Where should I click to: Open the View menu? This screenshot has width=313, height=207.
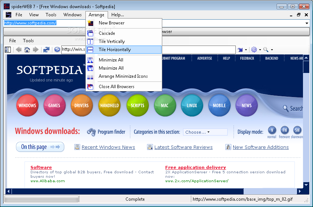click(34, 15)
